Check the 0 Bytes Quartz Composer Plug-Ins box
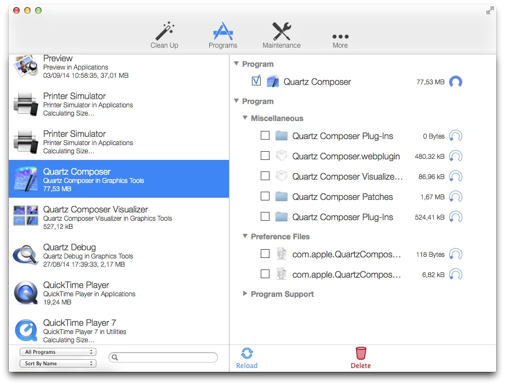Screen dimensions: 505x385 [265, 135]
